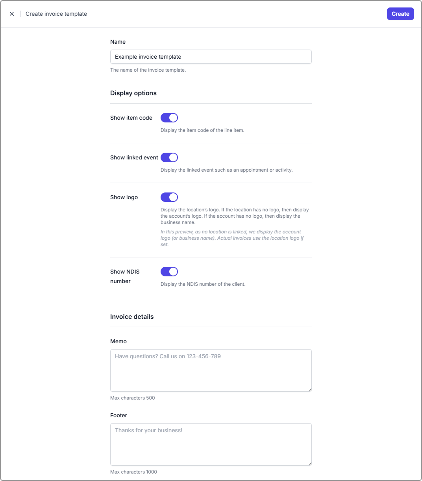
Task: Click the "Display options" section heading
Action: point(133,93)
